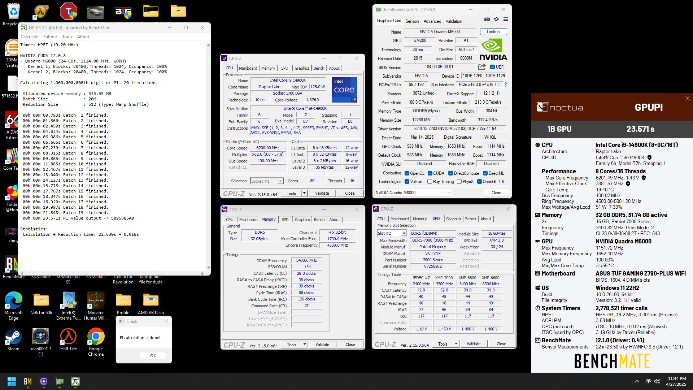The image size is (693, 390).
Task: Click the volume icon in system tray
Action: (657, 381)
